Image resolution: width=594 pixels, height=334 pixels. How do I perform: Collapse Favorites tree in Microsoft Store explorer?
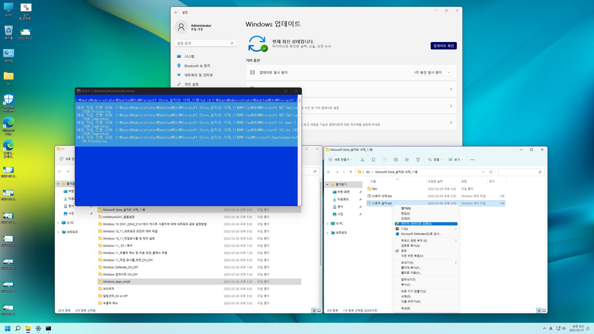point(327,185)
